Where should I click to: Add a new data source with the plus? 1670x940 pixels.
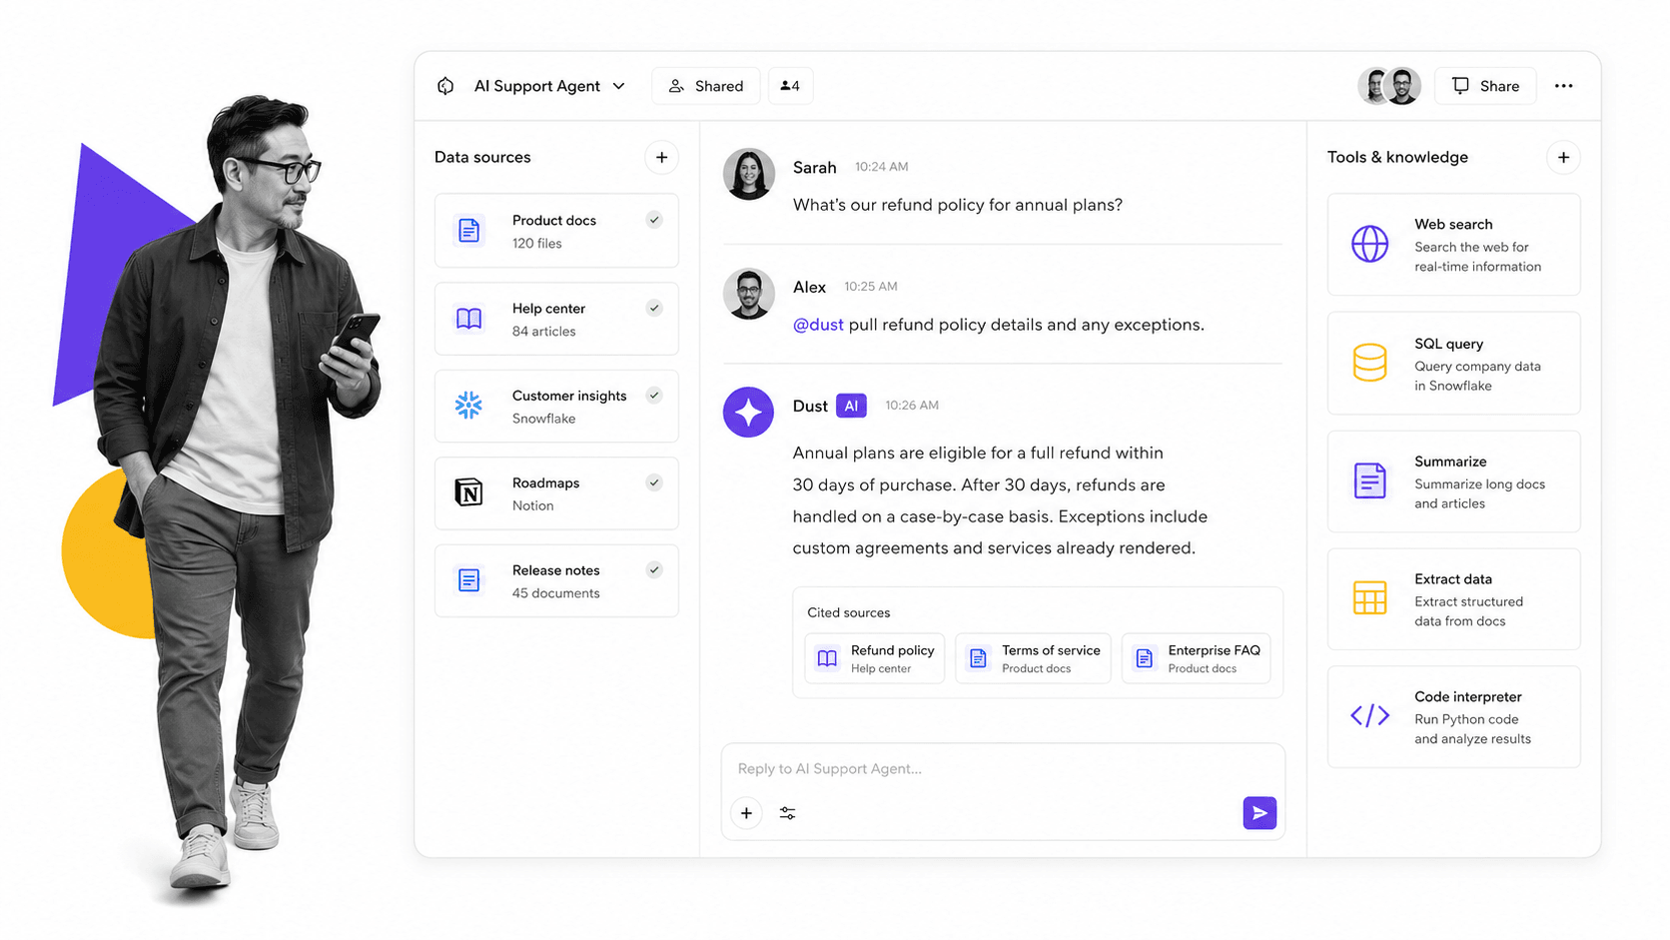(x=661, y=158)
